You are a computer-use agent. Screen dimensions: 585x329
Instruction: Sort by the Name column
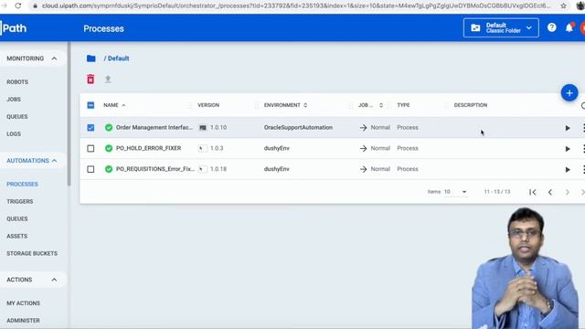point(114,105)
